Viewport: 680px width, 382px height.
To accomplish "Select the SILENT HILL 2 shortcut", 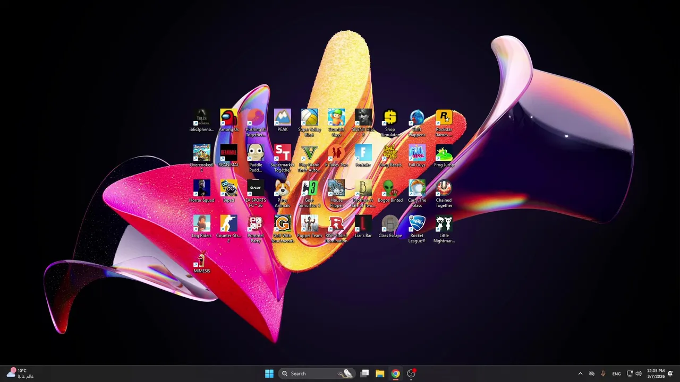I will click(363, 123).
